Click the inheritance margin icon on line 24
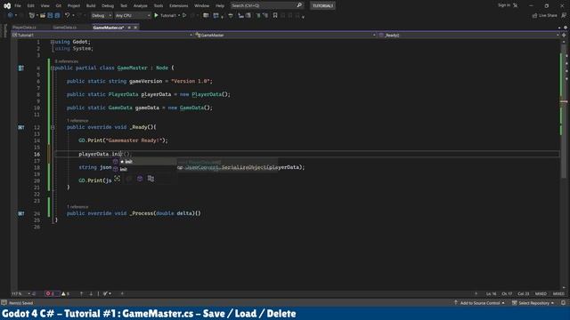The width and height of the screenshot is (570, 320). [x=21, y=213]
